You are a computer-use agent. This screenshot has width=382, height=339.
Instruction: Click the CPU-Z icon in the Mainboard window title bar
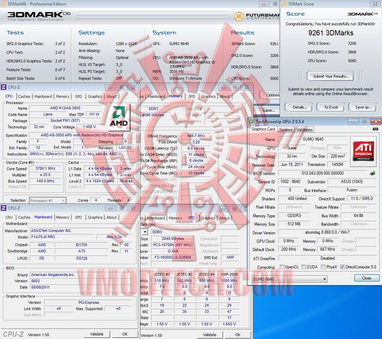coord(3,208)
